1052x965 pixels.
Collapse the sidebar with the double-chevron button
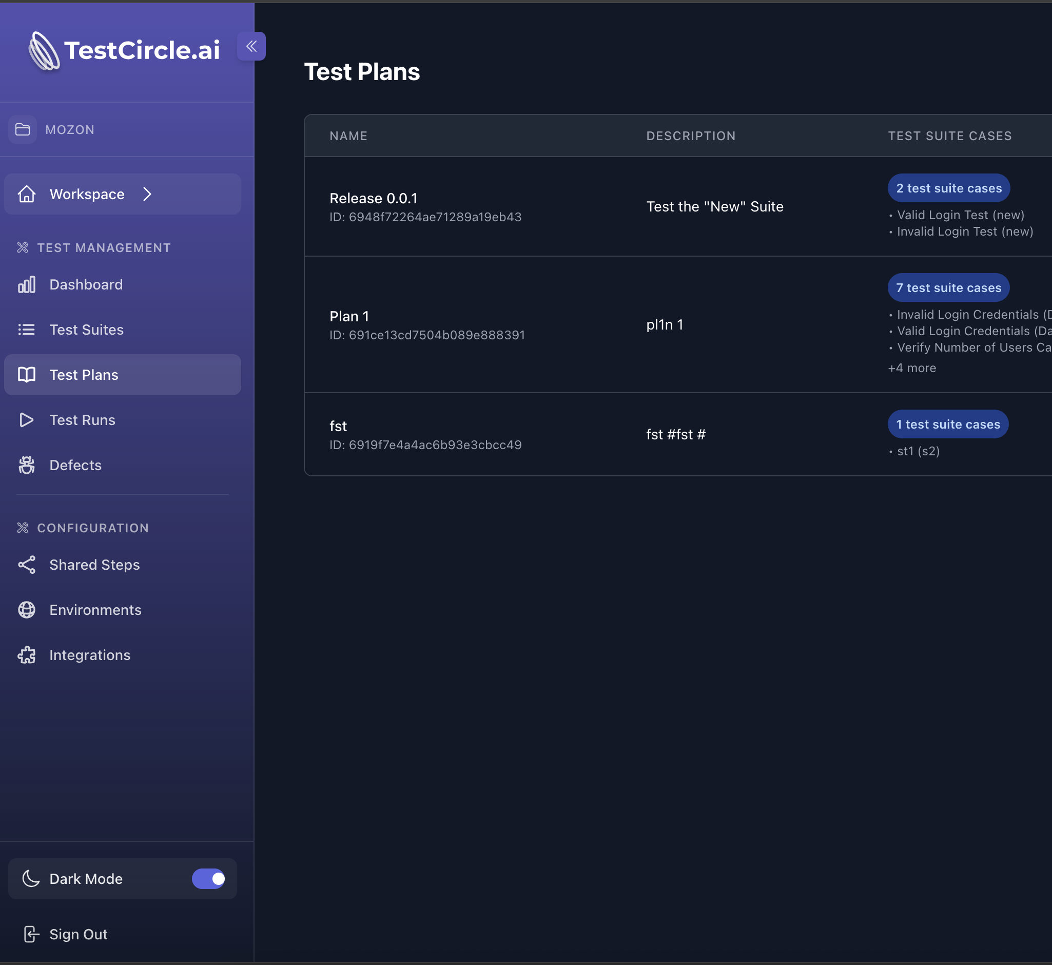(251, 47)
